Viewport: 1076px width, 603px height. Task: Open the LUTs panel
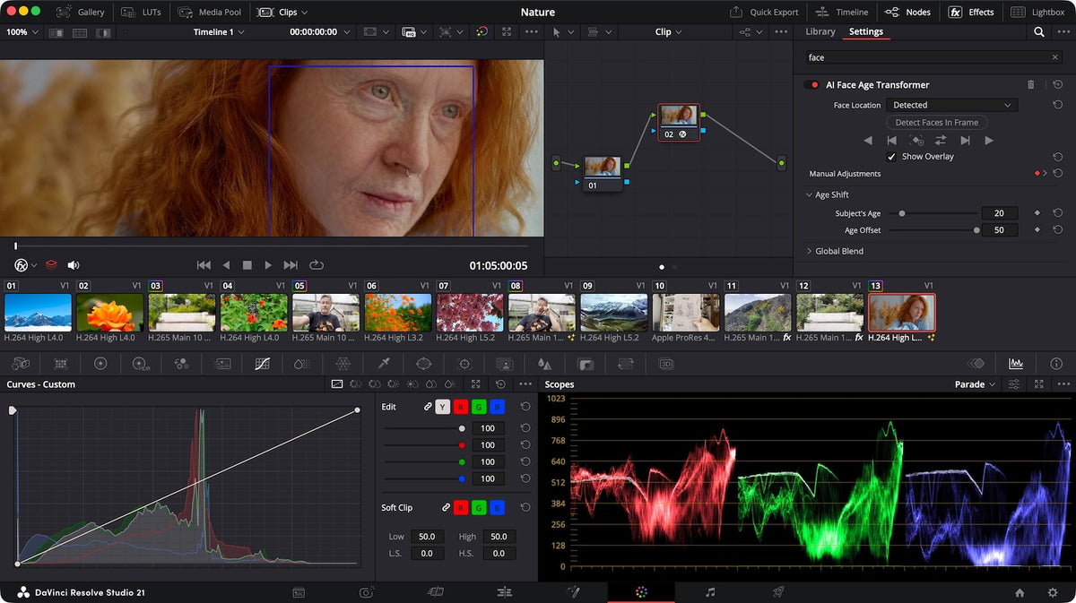click(x=142, y=13)
